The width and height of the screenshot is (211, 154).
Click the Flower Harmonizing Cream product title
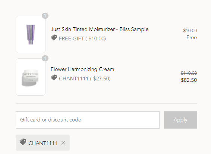82,69
